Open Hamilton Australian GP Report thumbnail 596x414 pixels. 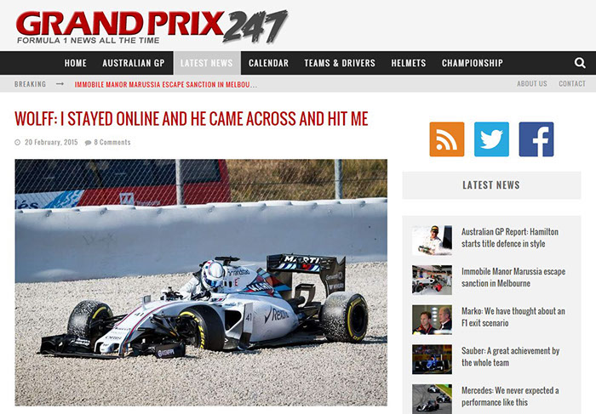[433, 241]
